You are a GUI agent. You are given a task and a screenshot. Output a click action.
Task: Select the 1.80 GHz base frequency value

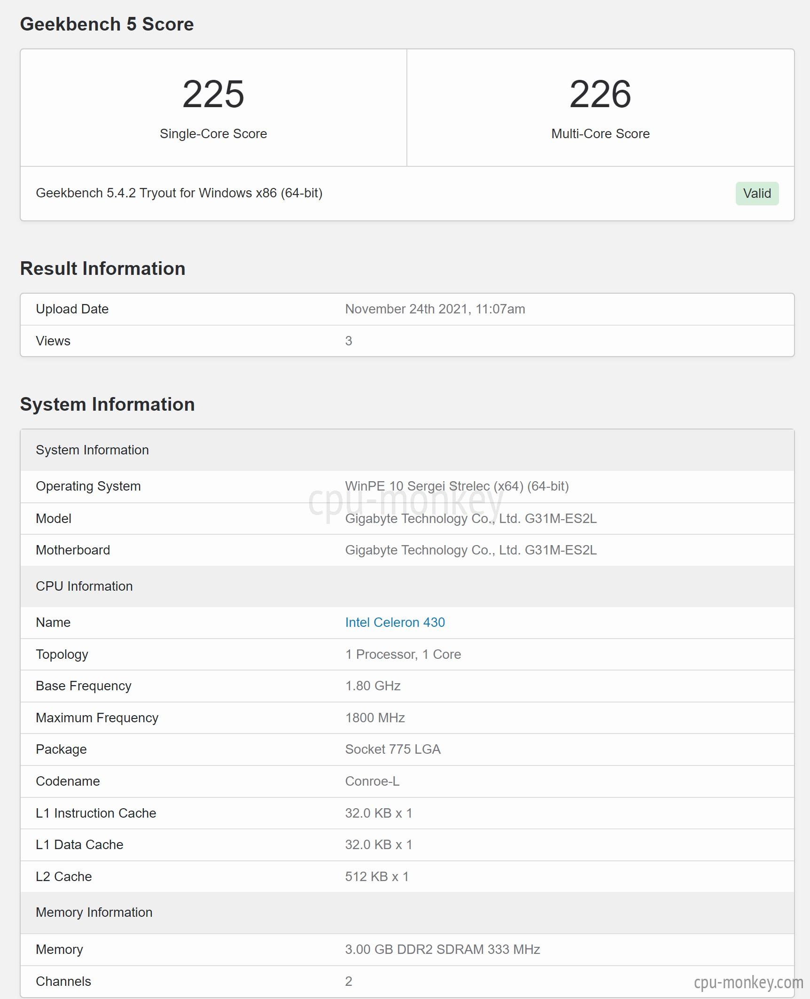[373, 686]
